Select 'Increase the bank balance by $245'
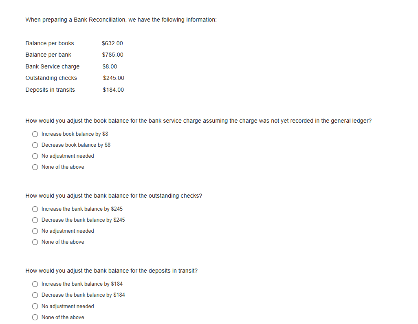This screenshot has width=418, height=324. [35, 209]
